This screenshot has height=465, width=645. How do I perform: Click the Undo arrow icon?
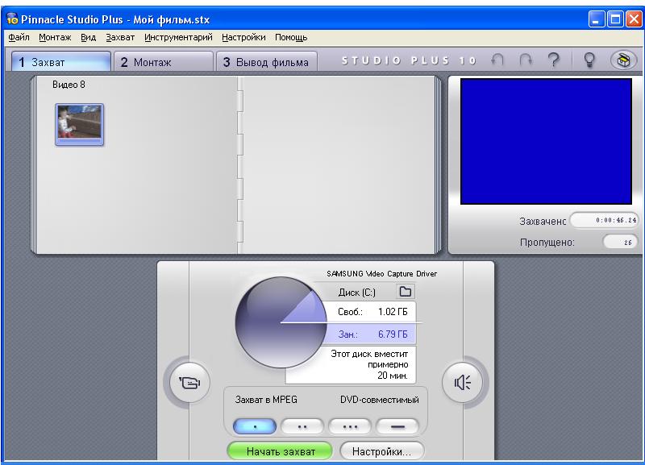[x=497, y=60]
